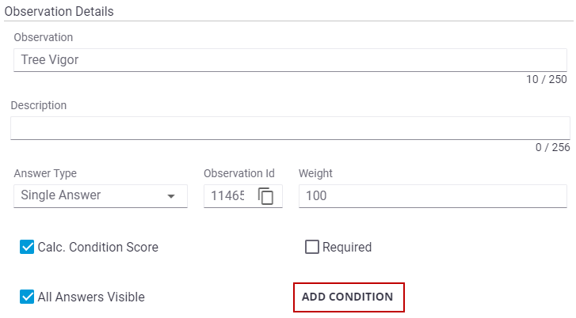Click inside the Observation Id number field

click(227, 195)
